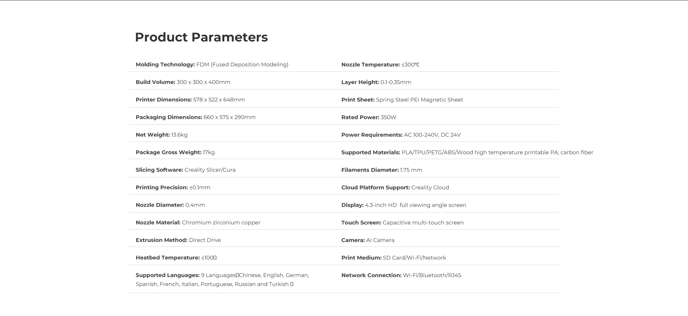Click the Molding Technology label

pos(165,64)
